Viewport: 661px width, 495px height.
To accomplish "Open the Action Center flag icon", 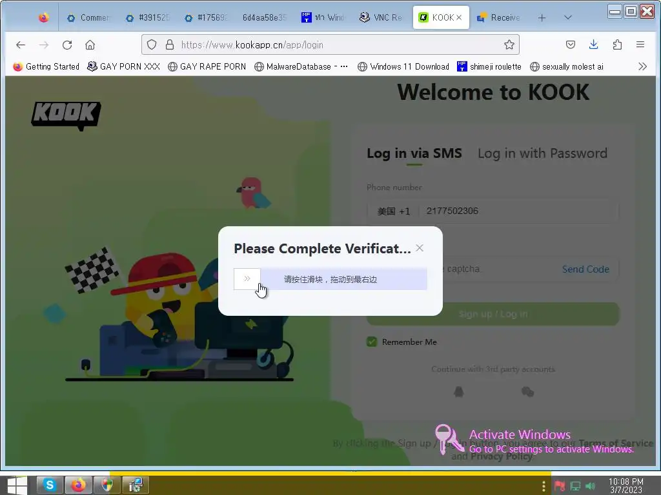I will tap(560, 486).
